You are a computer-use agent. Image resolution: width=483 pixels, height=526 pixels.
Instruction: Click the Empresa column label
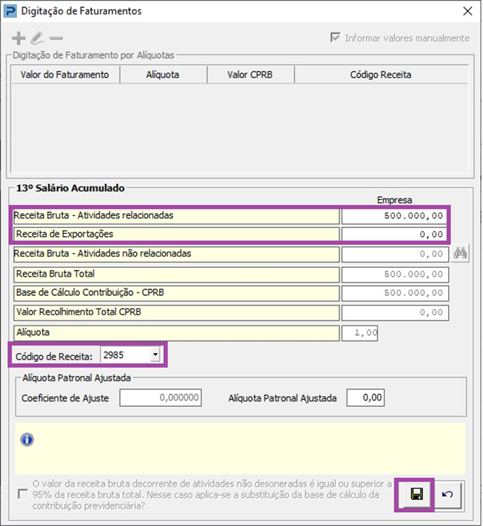(394, 200)
